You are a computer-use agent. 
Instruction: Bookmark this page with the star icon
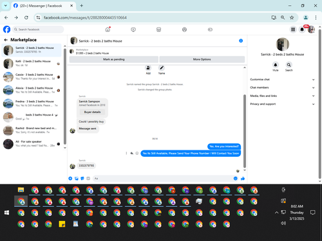coord(292,17)
